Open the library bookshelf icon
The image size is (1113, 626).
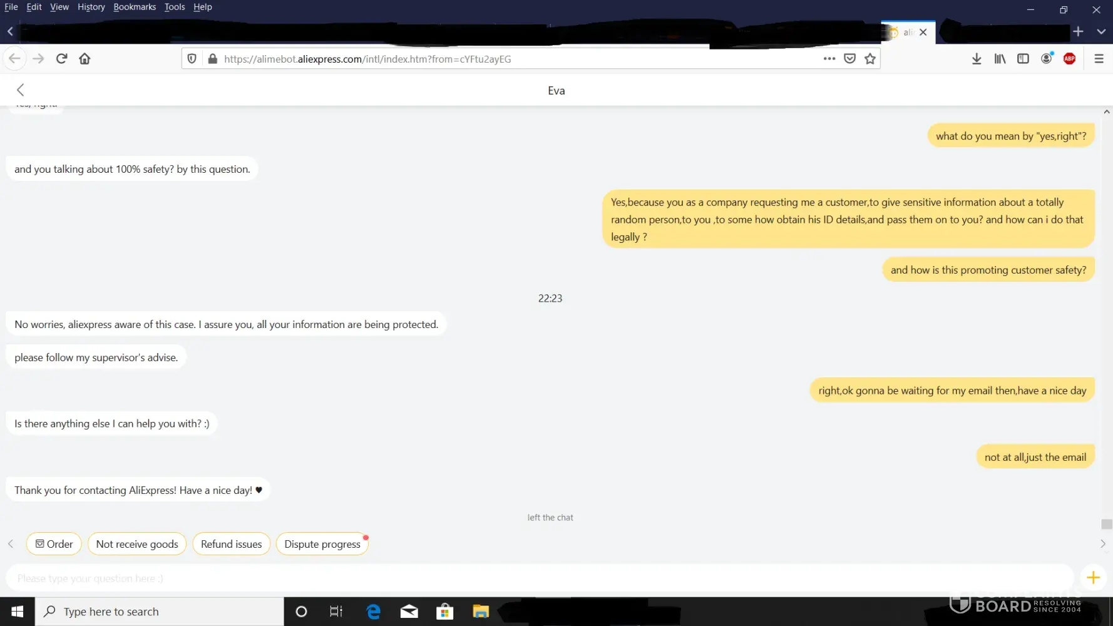point(1000,59)
